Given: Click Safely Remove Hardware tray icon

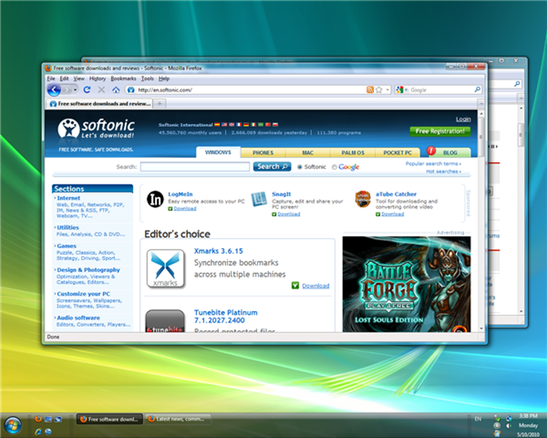Looking at the screenshot, I should [498, 418].
